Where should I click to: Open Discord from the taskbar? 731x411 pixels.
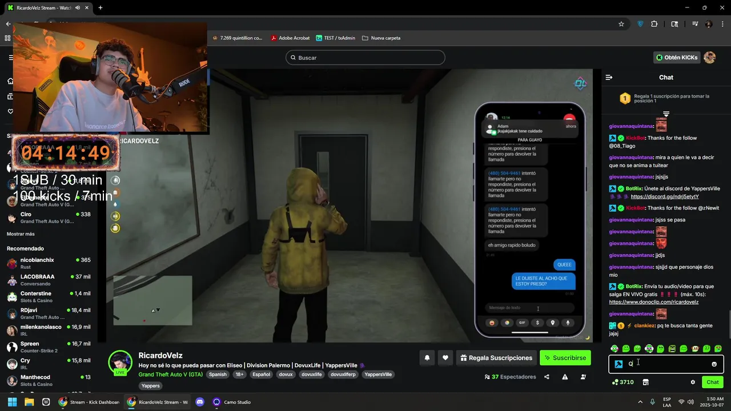coord(200,402)
